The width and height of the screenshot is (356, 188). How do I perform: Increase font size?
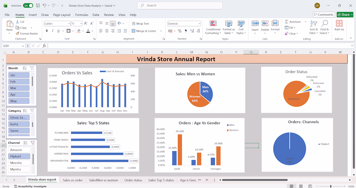coord(86,23)
